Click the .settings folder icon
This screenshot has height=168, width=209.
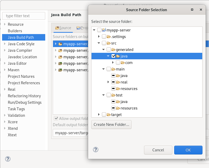click(109, 36)
